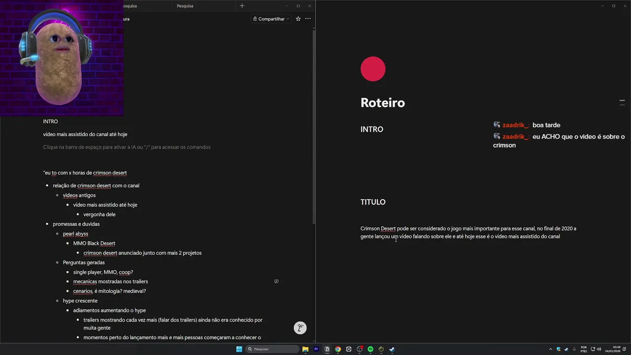Open the POR PTB2 language switcher

pos(584,349)
